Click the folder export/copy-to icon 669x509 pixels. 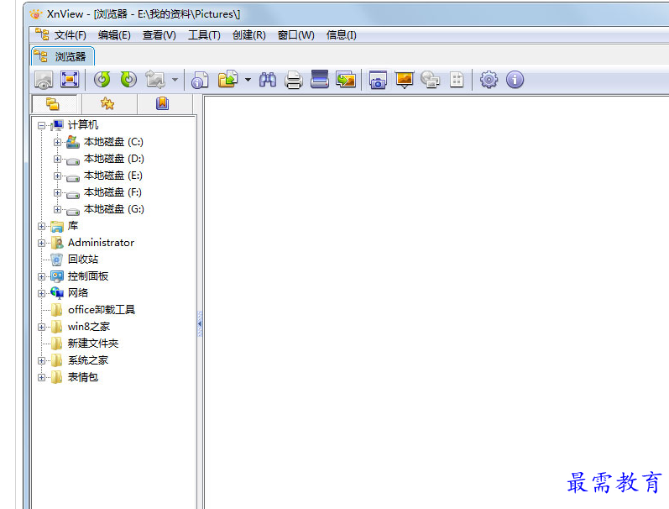pos(227,80)
